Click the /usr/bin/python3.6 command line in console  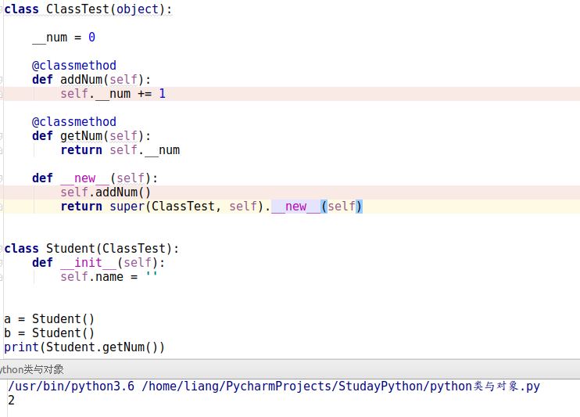click(274, 386)
